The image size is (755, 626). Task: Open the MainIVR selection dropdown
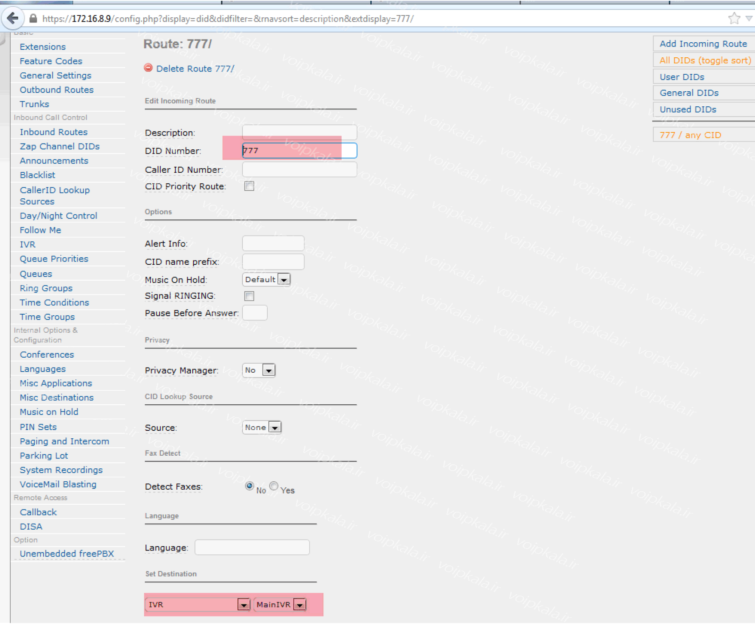(280, 605)
